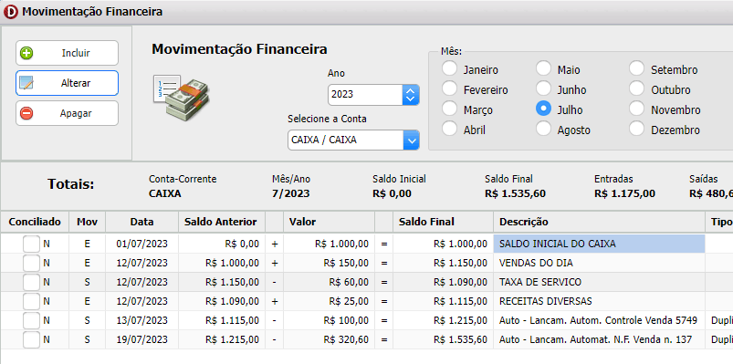This screenshot has height=364, width=733.
Task: Select the Março radio button
Action: pyautogui.click(x=450, y=109)
